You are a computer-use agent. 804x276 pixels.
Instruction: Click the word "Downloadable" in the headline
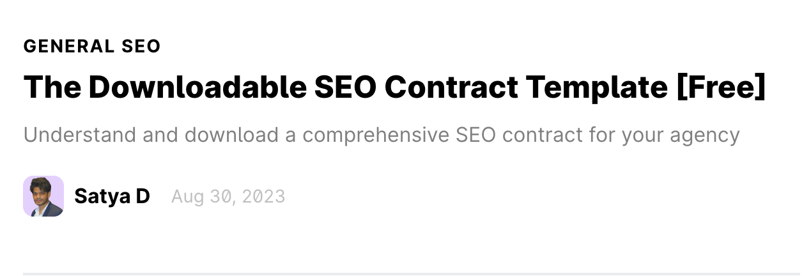pos(198,87)
